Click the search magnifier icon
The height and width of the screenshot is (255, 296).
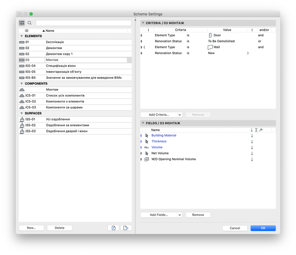(x=29, y=23)
